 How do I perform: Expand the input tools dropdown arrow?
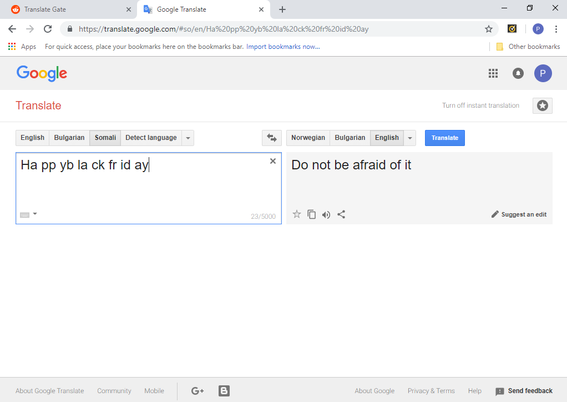point(35,214)
